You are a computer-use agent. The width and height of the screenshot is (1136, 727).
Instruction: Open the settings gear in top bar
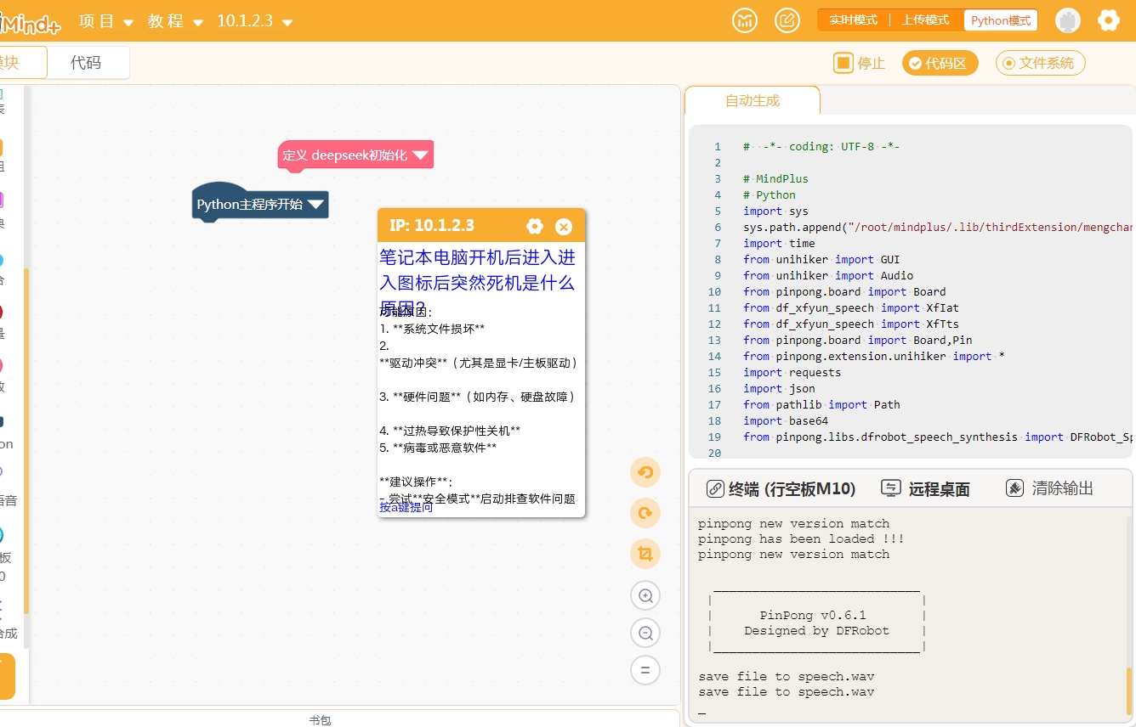pos(1108,20)
